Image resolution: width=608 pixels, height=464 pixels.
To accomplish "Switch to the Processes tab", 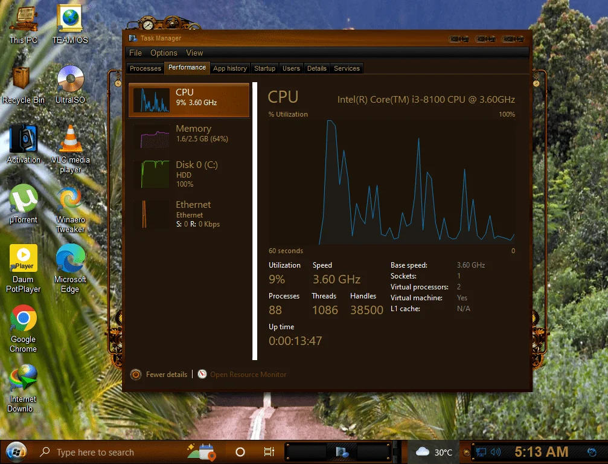I will [145, 68].
